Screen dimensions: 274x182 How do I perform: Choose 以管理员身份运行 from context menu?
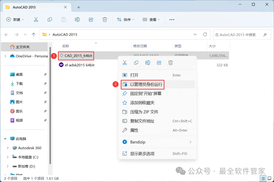157,85
